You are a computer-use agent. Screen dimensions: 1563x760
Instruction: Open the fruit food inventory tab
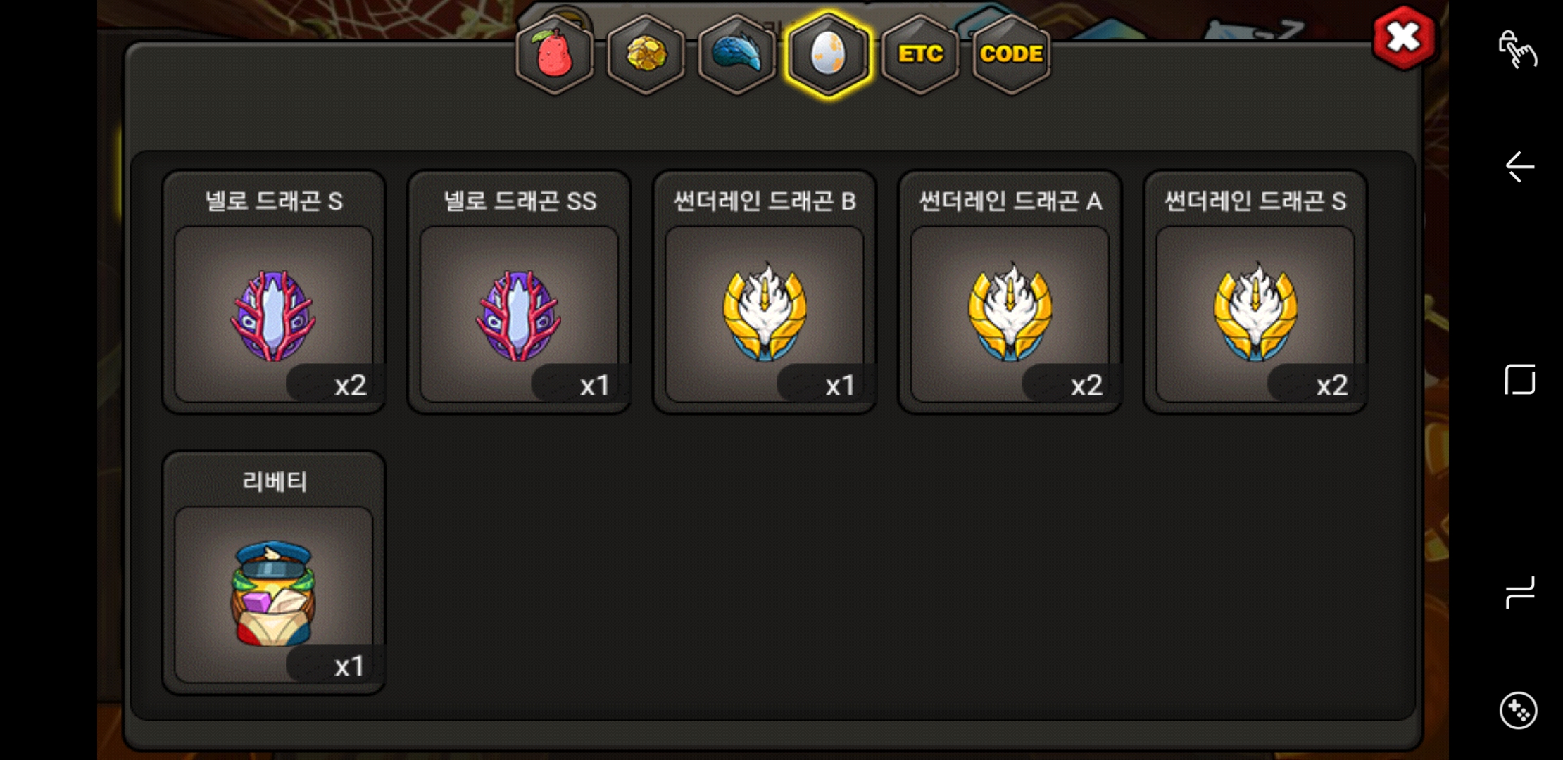tap(555, 54)
